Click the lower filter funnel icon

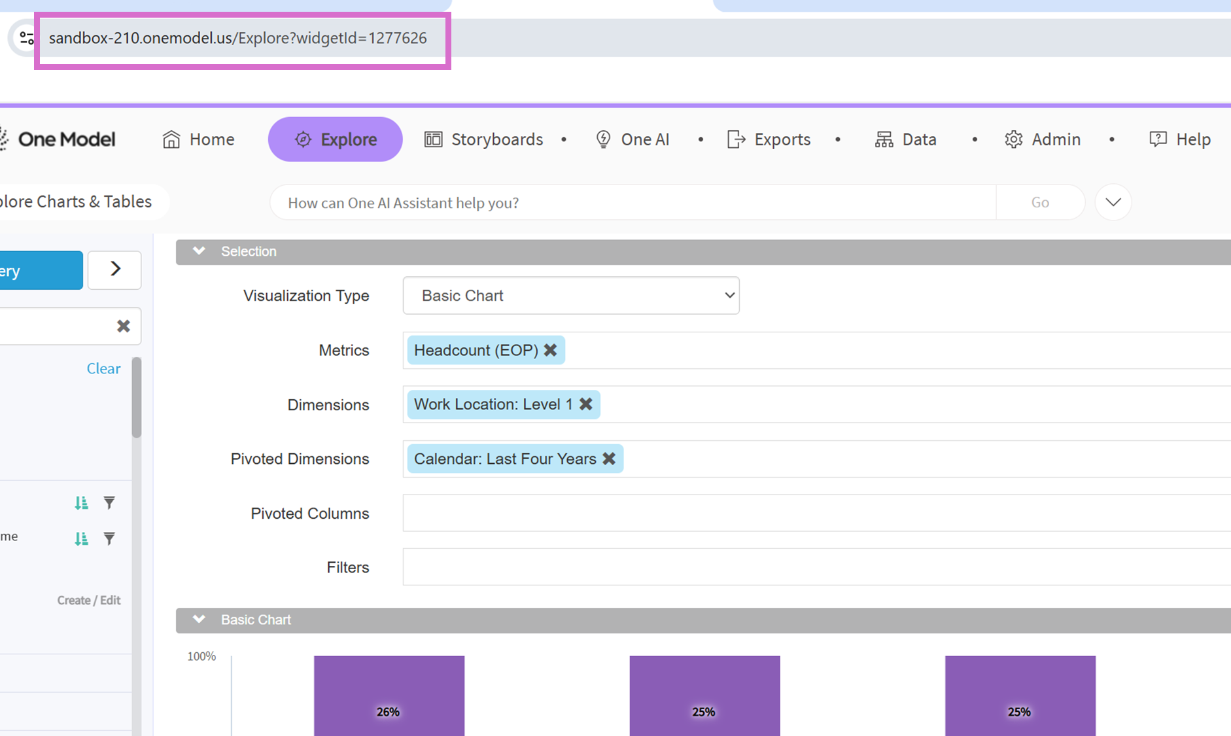pos(109,538)
